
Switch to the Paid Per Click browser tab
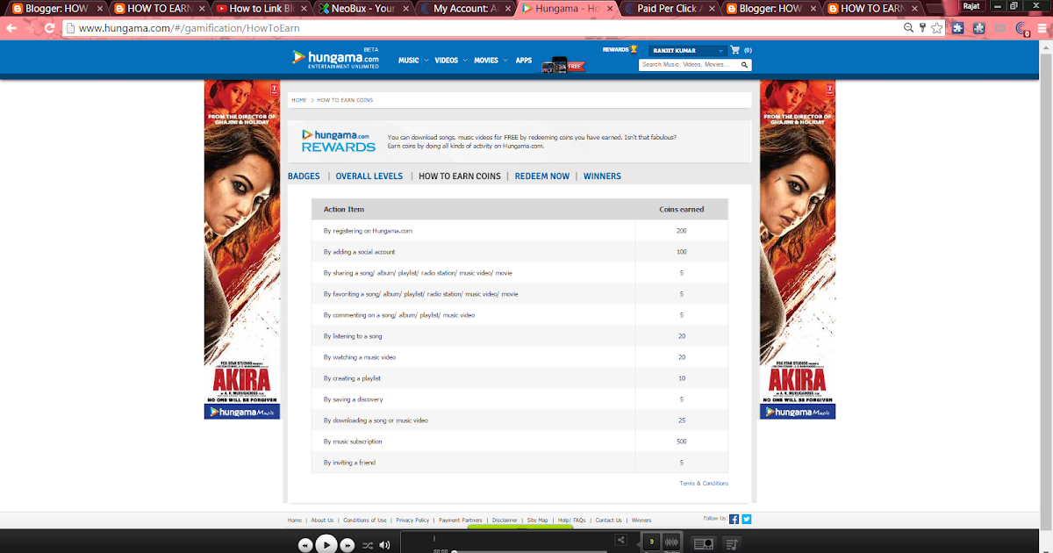point(671,9)
